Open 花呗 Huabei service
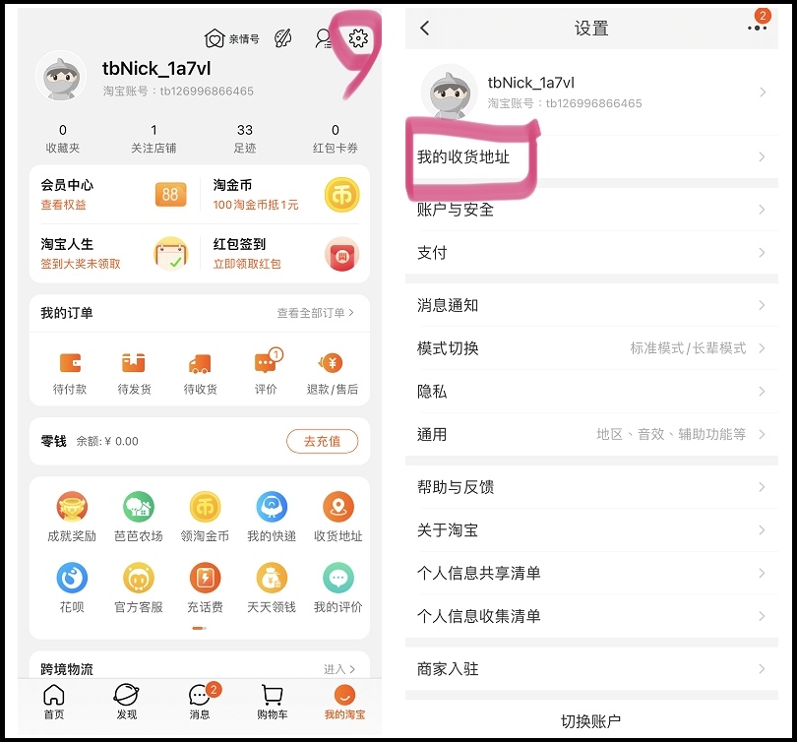The image size is (797, 742). pyautogui.click(x=72, y=588)
